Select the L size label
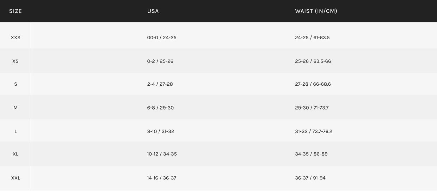437x191 pixels. pyautogui.click(x=16, y=131)
